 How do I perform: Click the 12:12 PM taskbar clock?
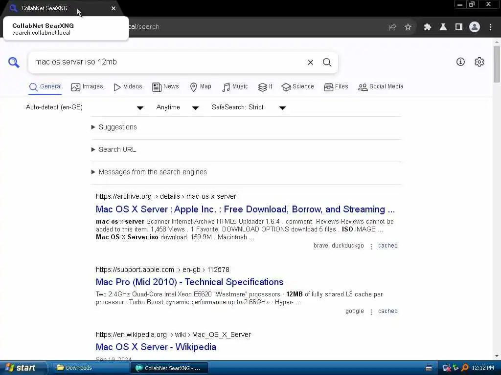483,368
